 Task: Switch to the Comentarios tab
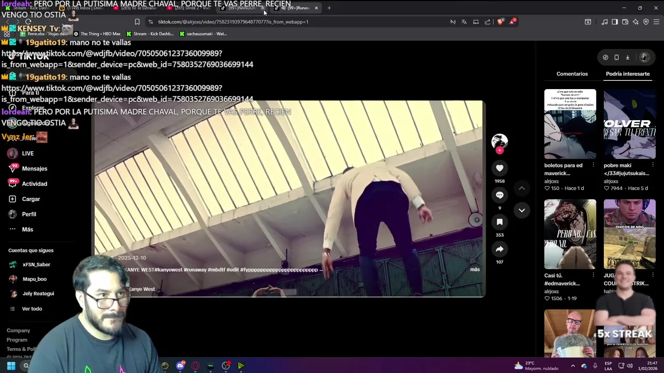pos(572,74)
